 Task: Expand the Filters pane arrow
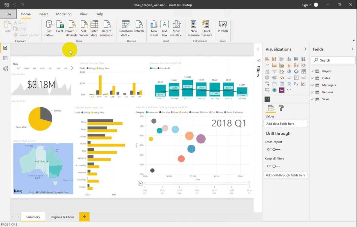258,49
